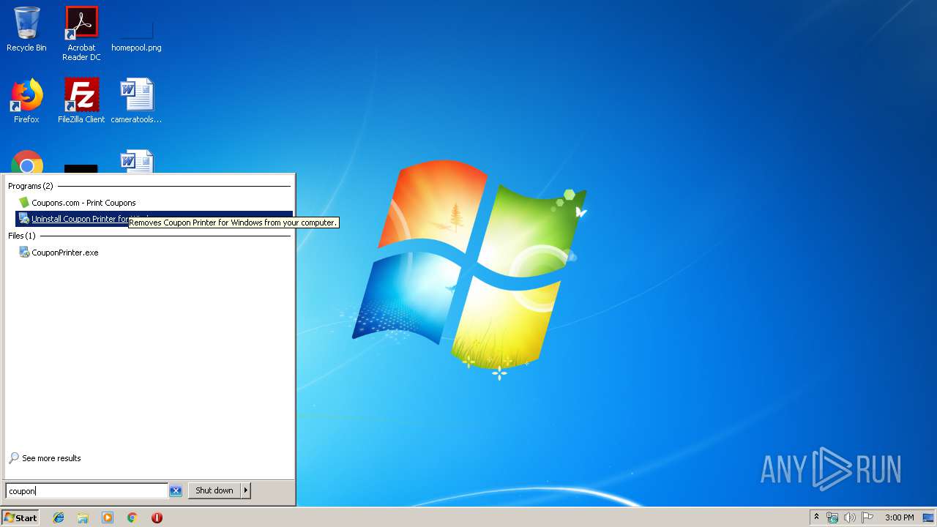937x527 pixels.
Task: Open the CouponPrinter.exe file result
Action: click(x=154, y=253)
